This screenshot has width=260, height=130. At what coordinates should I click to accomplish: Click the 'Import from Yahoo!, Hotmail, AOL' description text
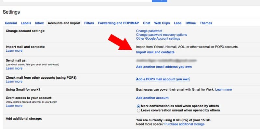[187, 47]
